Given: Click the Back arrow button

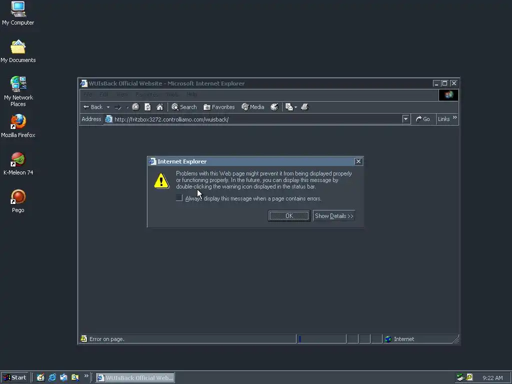Looking at the screenshot, I should (x=92, y=107).
